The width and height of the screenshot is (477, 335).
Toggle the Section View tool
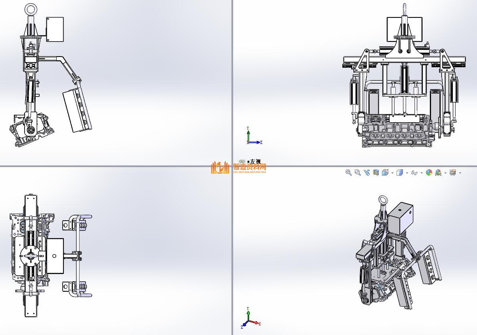tap(376, 172)
